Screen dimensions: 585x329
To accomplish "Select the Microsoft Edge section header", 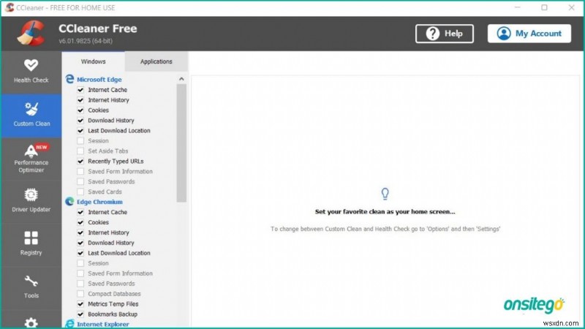I will pos(99,80).
